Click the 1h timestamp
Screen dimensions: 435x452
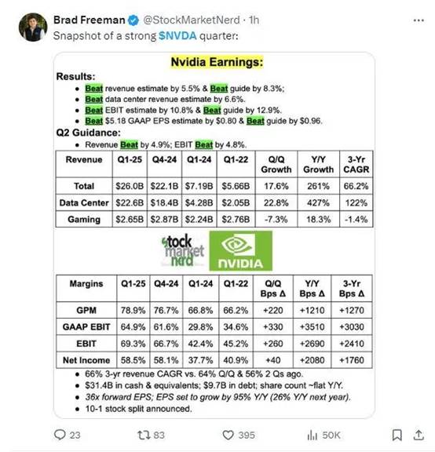(x=254, y=20)
